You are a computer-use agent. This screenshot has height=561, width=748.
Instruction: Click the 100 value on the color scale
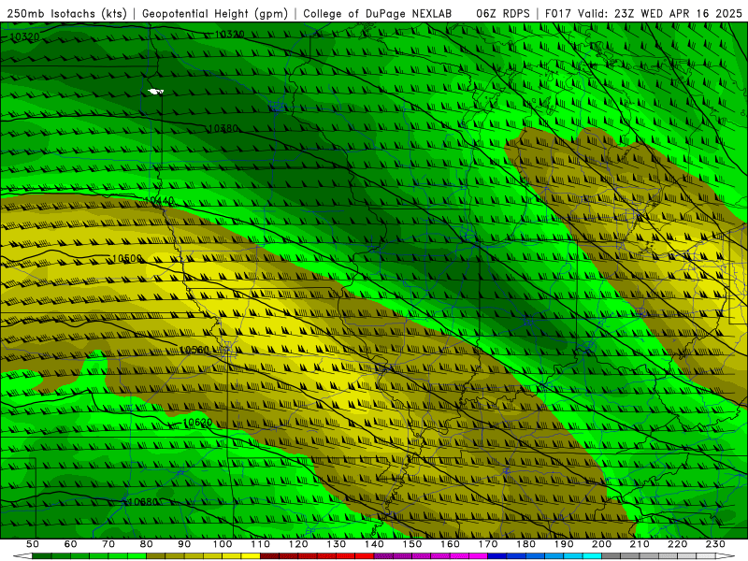click(x=223, y=544)
